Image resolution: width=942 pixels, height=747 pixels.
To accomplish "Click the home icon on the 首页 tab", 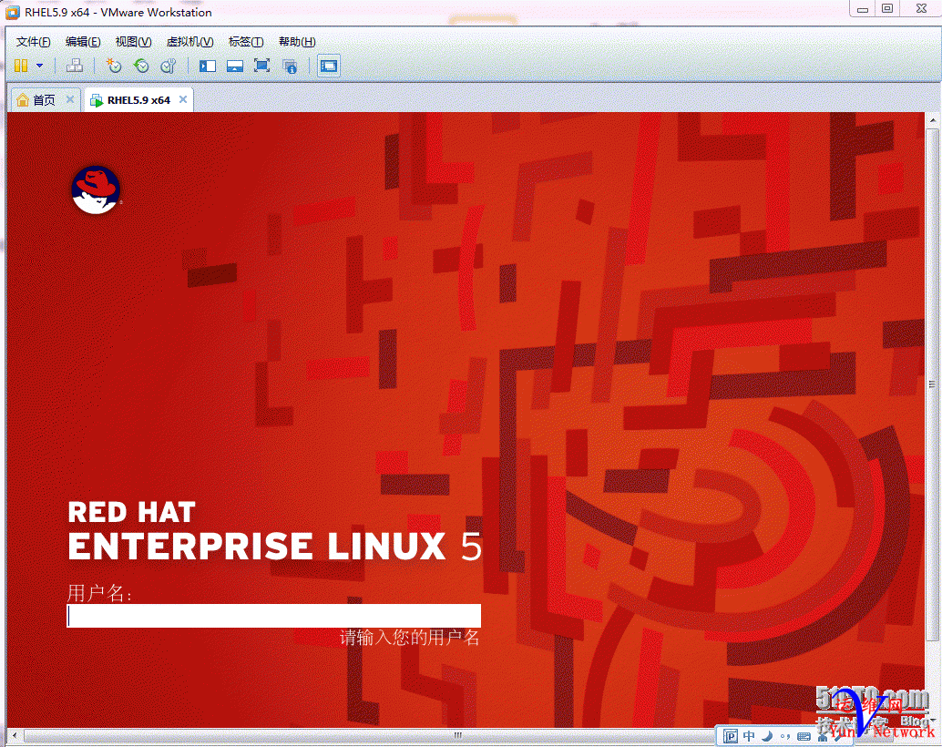I will tap(23, 100).
